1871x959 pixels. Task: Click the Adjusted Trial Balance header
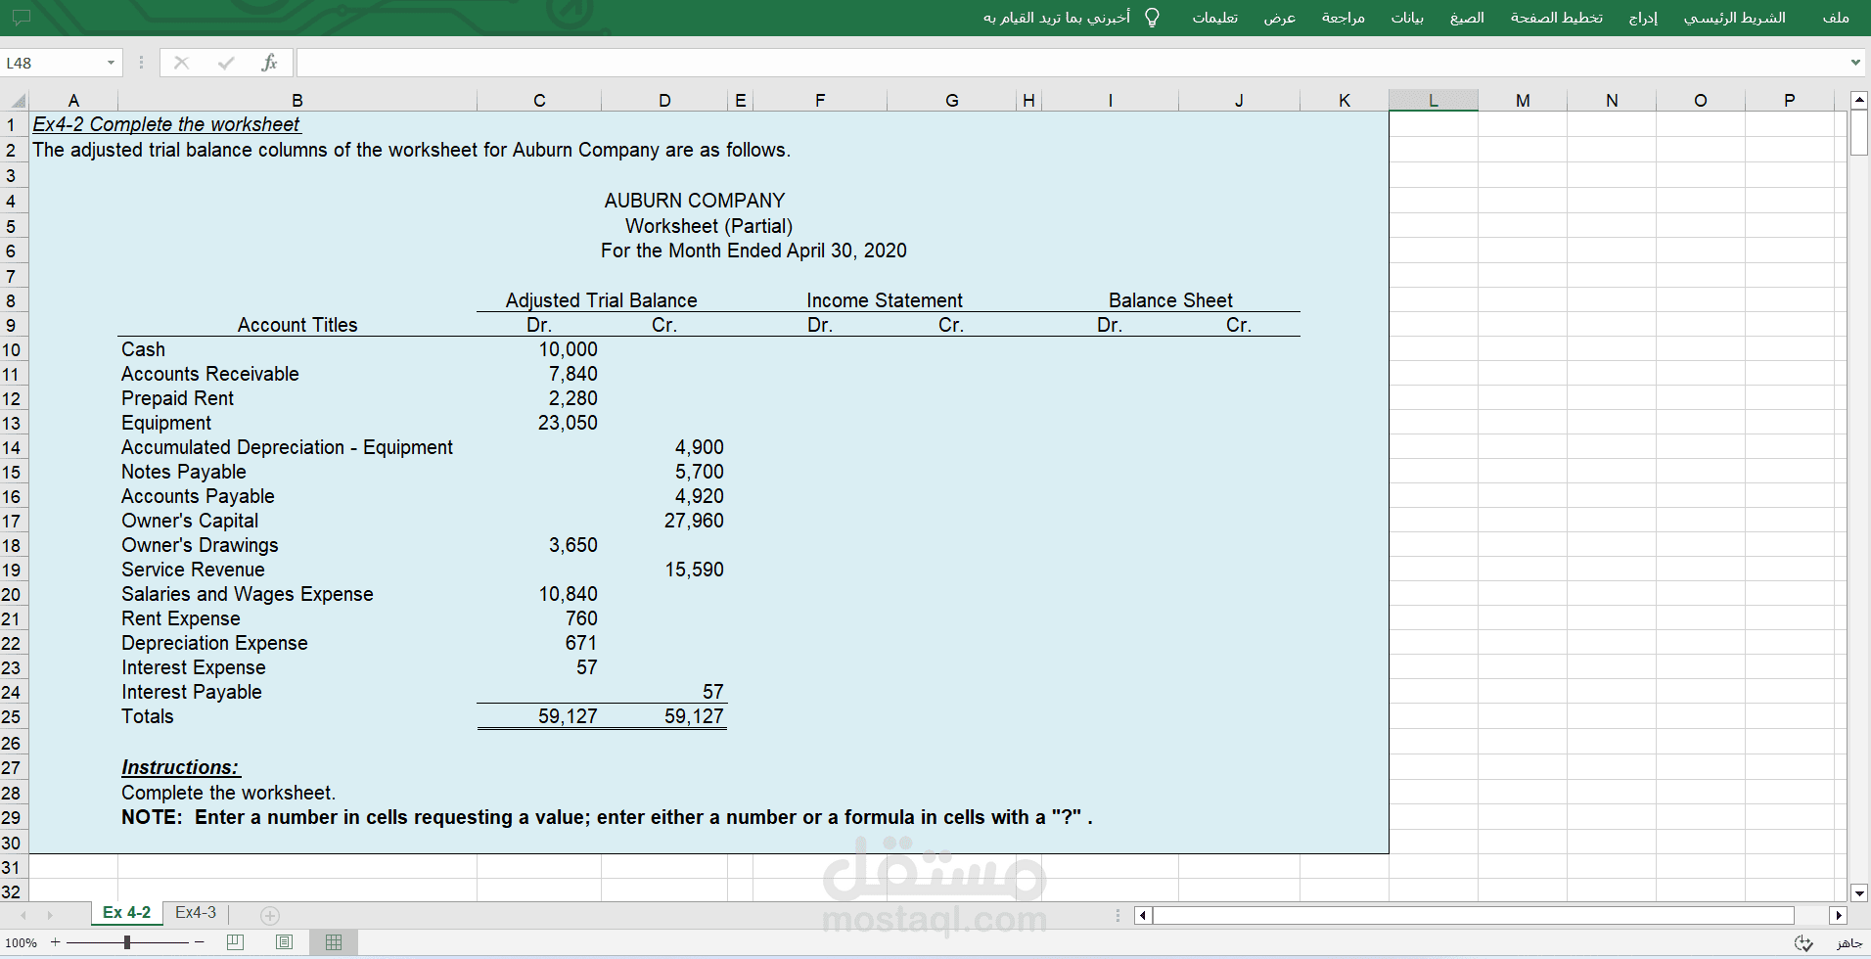coord(601,300)
